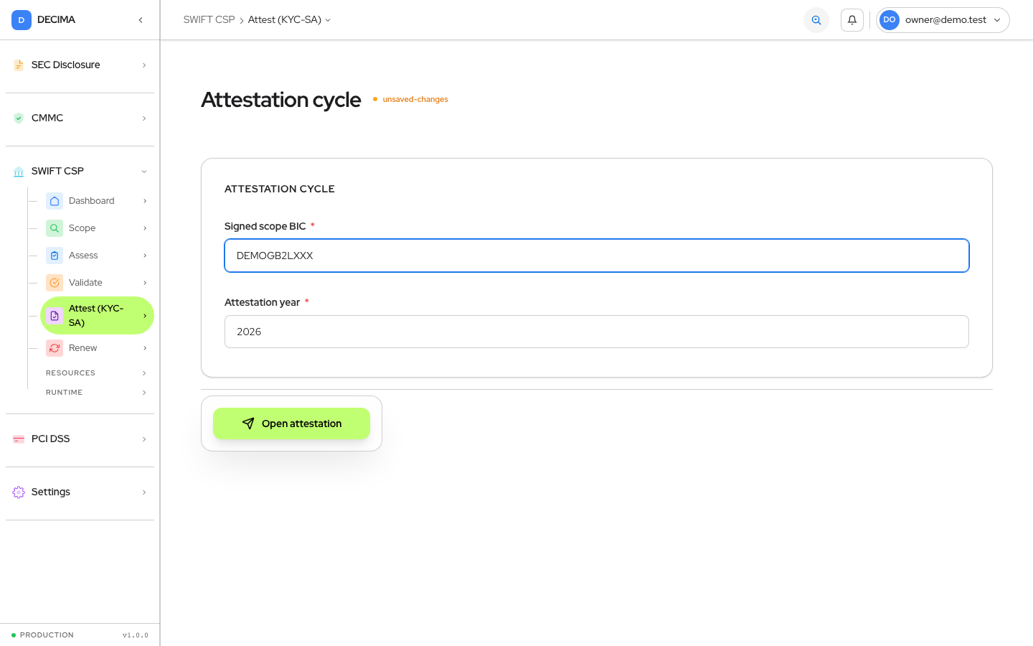Click the PRODUCTION environment indicator

(x=43, y=635)
